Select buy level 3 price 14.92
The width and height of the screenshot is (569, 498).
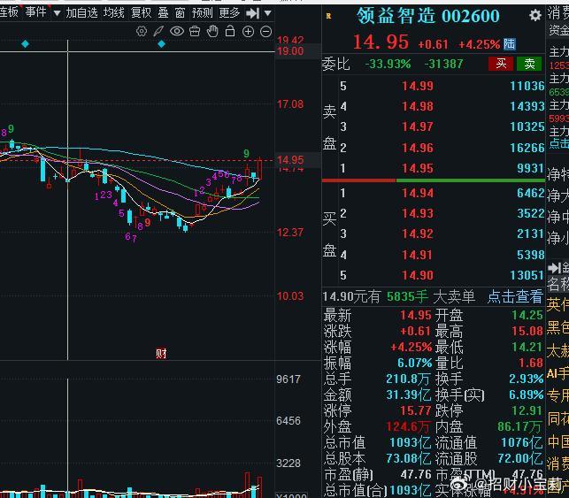tap(418, 234)
